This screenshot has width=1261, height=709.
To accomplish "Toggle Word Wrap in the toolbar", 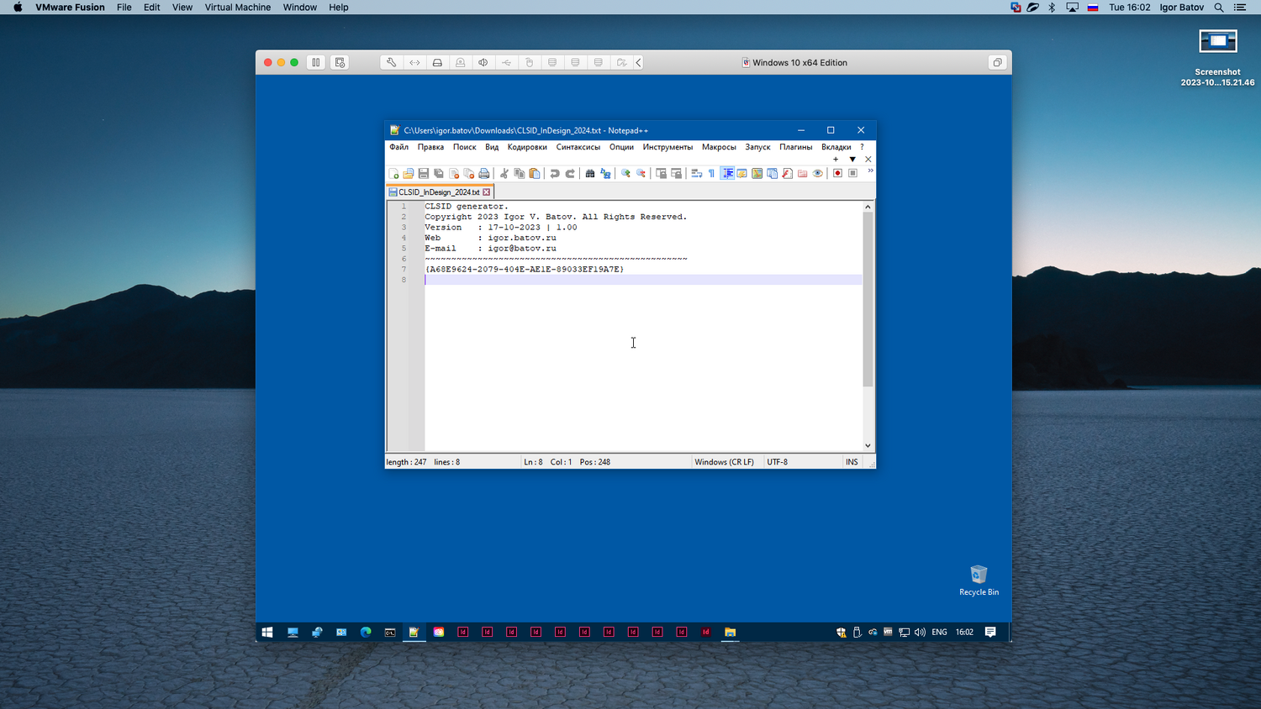I will click(696, 174).
